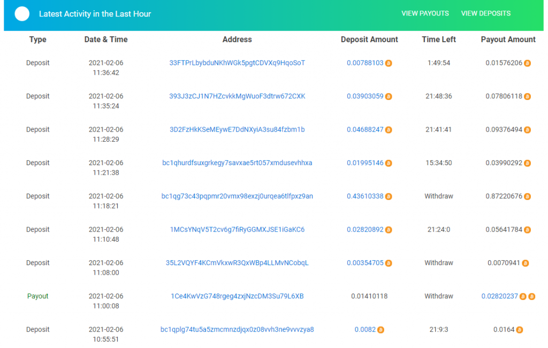Viewport: 548px width, 348px height.
Task: Click deposit amount 0.04688247
Action: coord(365,129)
